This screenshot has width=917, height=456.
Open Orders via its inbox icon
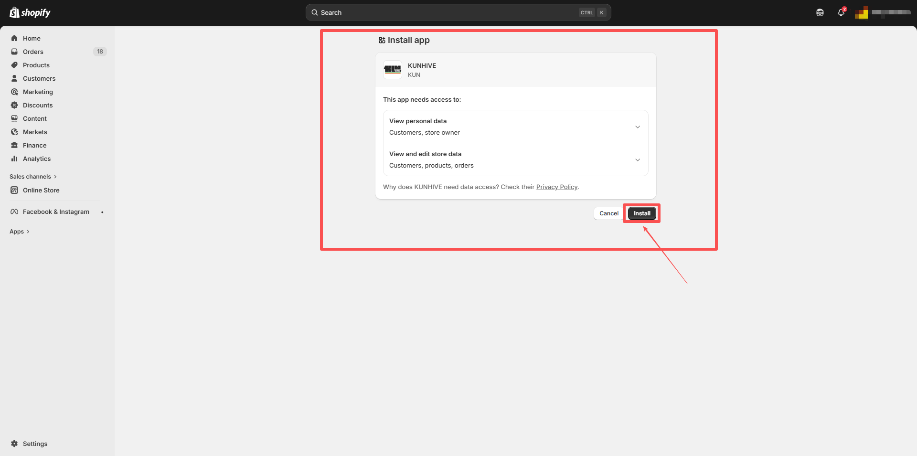[14, 52]
